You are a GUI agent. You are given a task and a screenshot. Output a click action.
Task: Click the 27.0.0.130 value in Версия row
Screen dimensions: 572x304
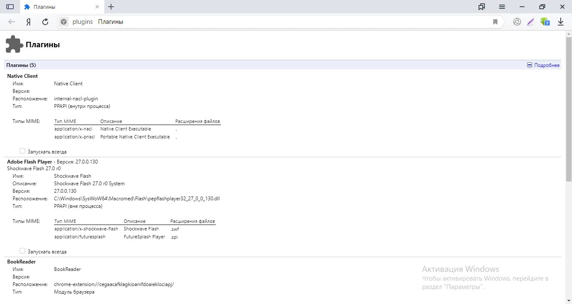click(65, 191)
